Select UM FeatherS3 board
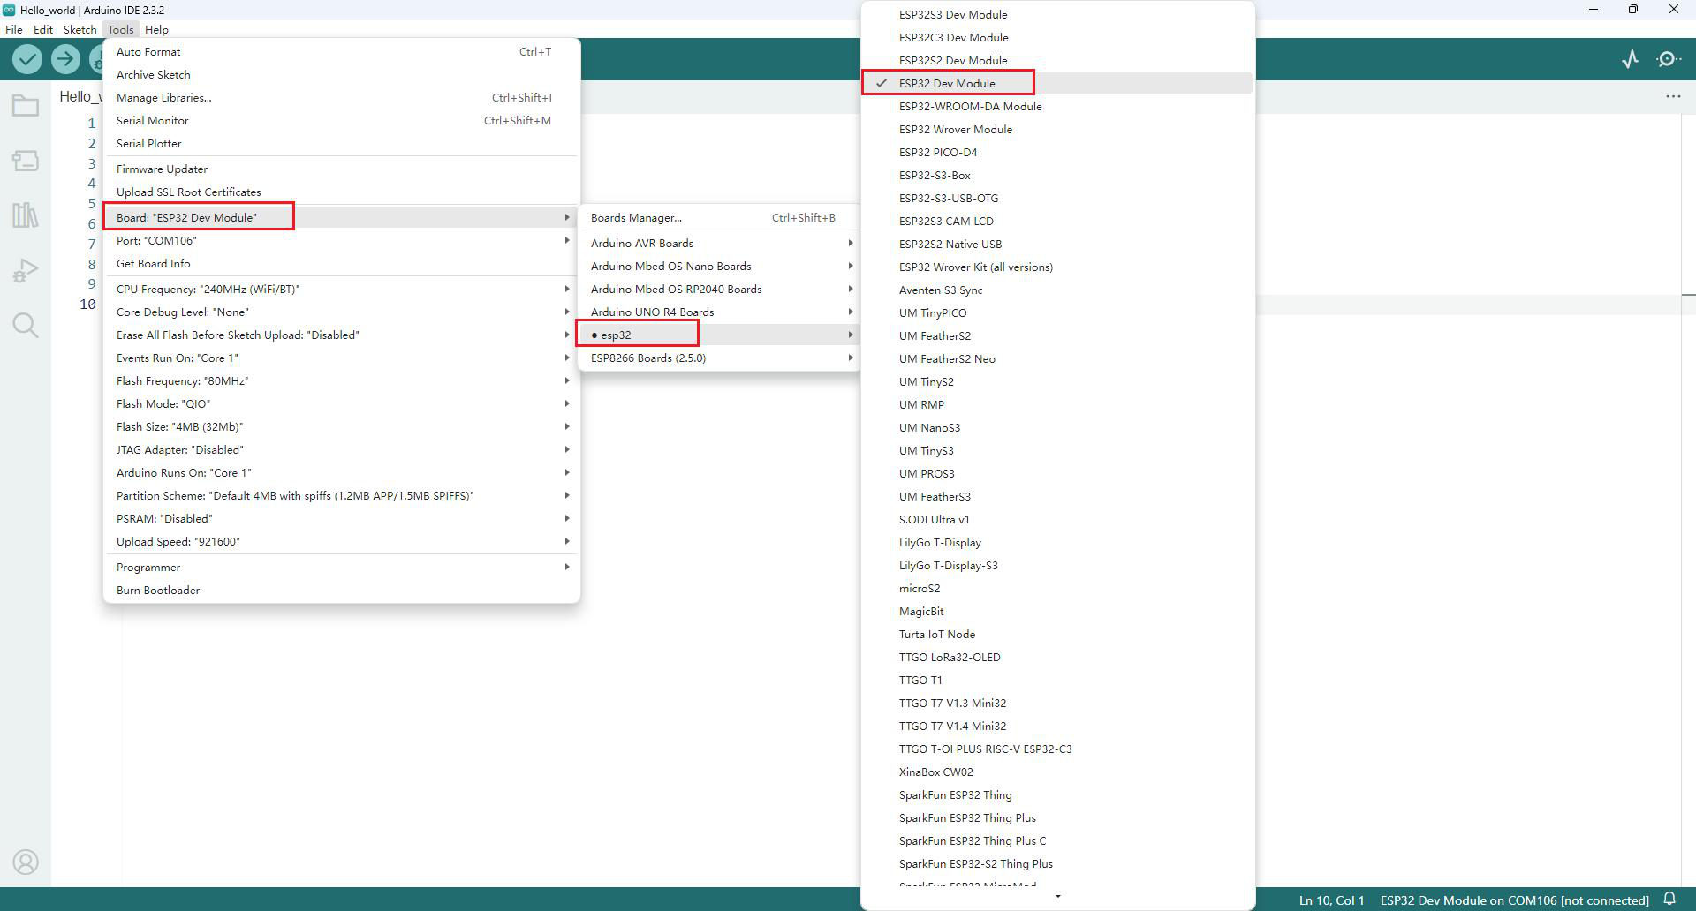This screenshot has width=1696, height=911. pos(1057,496)
